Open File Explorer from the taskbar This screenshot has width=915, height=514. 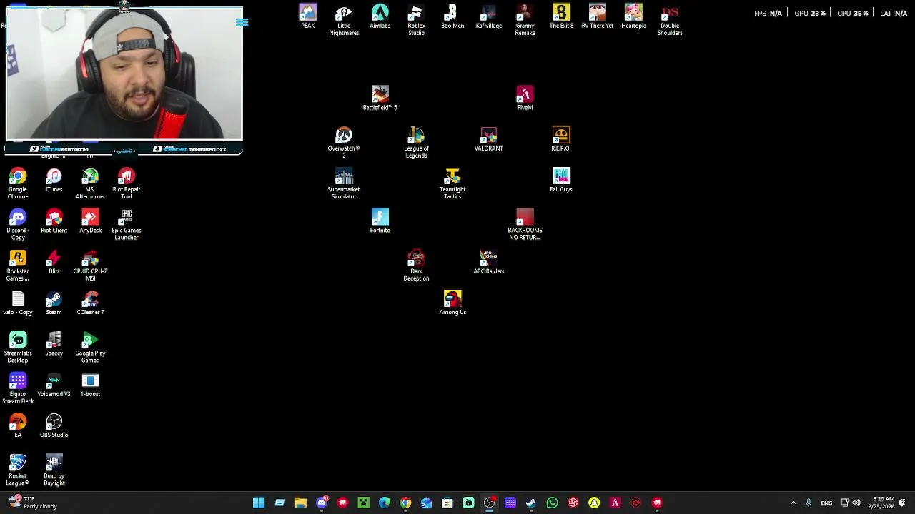[x=300, y=503]
